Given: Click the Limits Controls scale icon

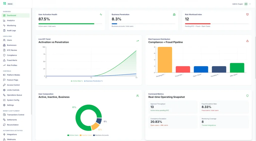Looking at the screenshot, I should [4, 90].
